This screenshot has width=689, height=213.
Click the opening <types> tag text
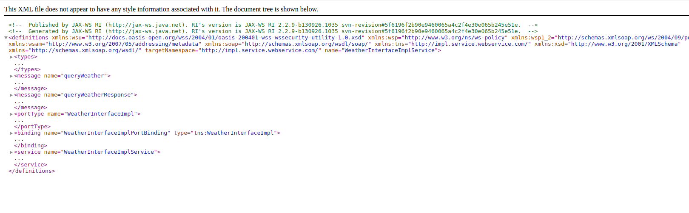(26, 57)
